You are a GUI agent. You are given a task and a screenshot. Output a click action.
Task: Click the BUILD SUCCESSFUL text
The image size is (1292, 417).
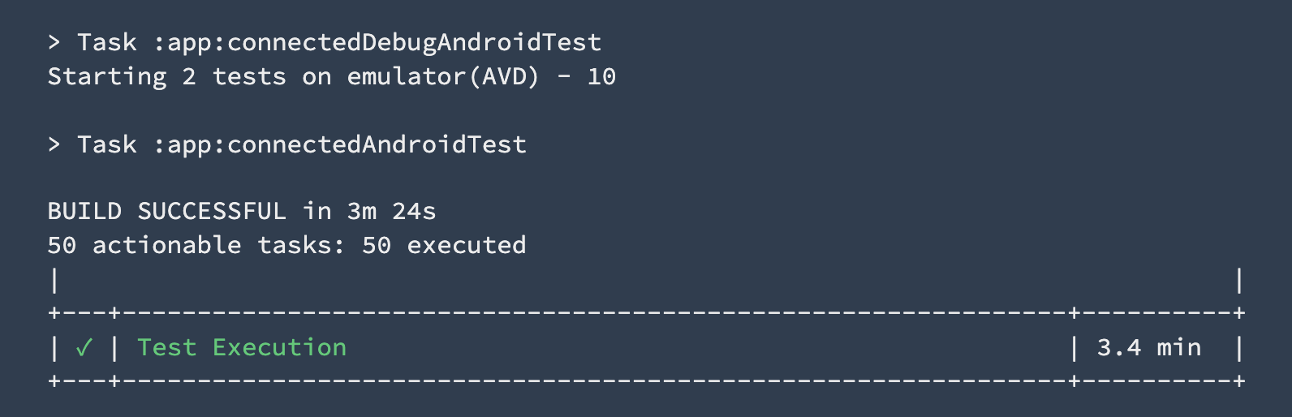tap(166, 212)
